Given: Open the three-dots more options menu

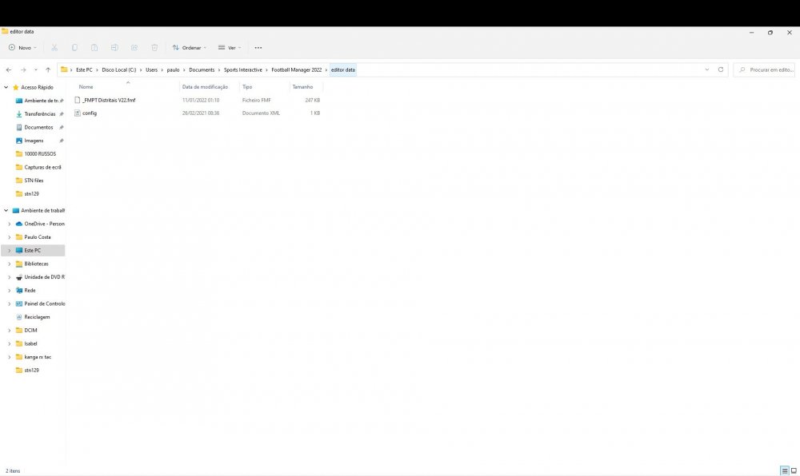Looking at the screenshot, I should coord(258,47).
